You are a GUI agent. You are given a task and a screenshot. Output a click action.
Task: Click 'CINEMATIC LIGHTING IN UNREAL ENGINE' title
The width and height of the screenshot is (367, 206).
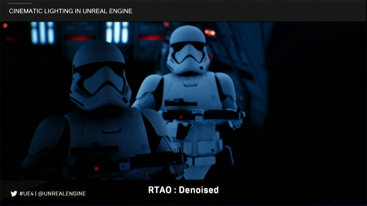(x=71, y=11)
